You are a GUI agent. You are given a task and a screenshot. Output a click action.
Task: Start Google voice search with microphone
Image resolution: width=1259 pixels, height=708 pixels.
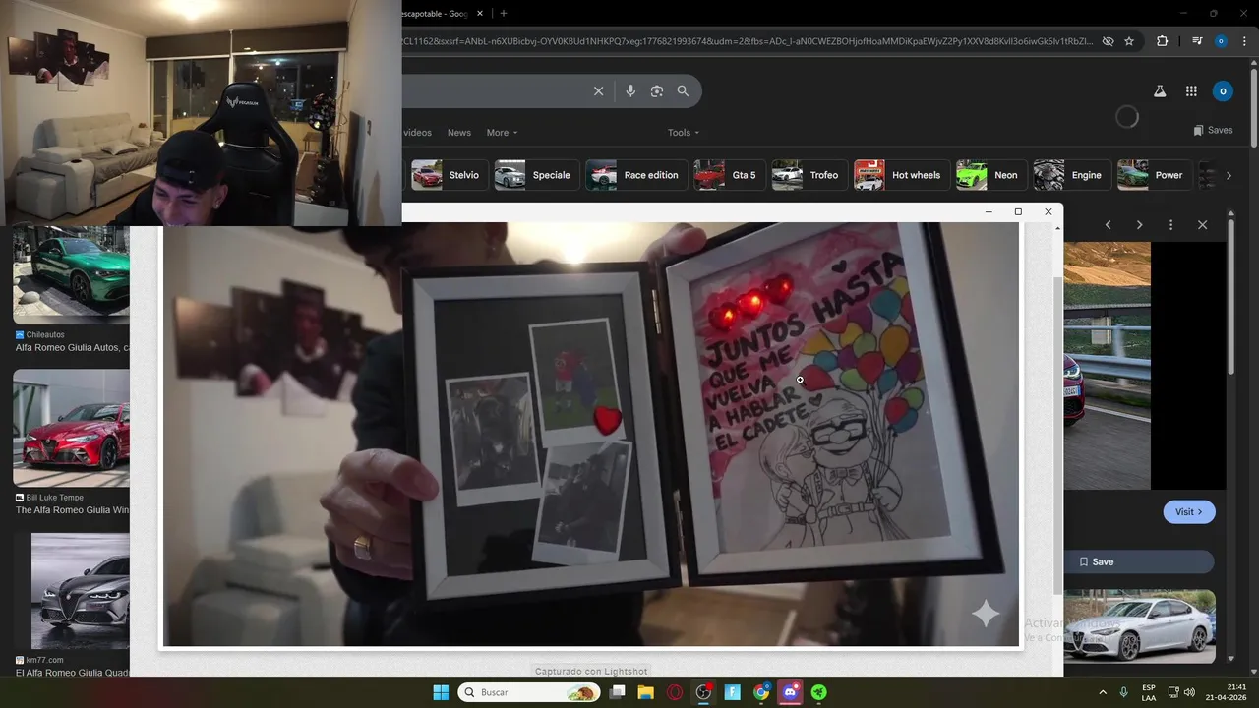coord(630,90)
